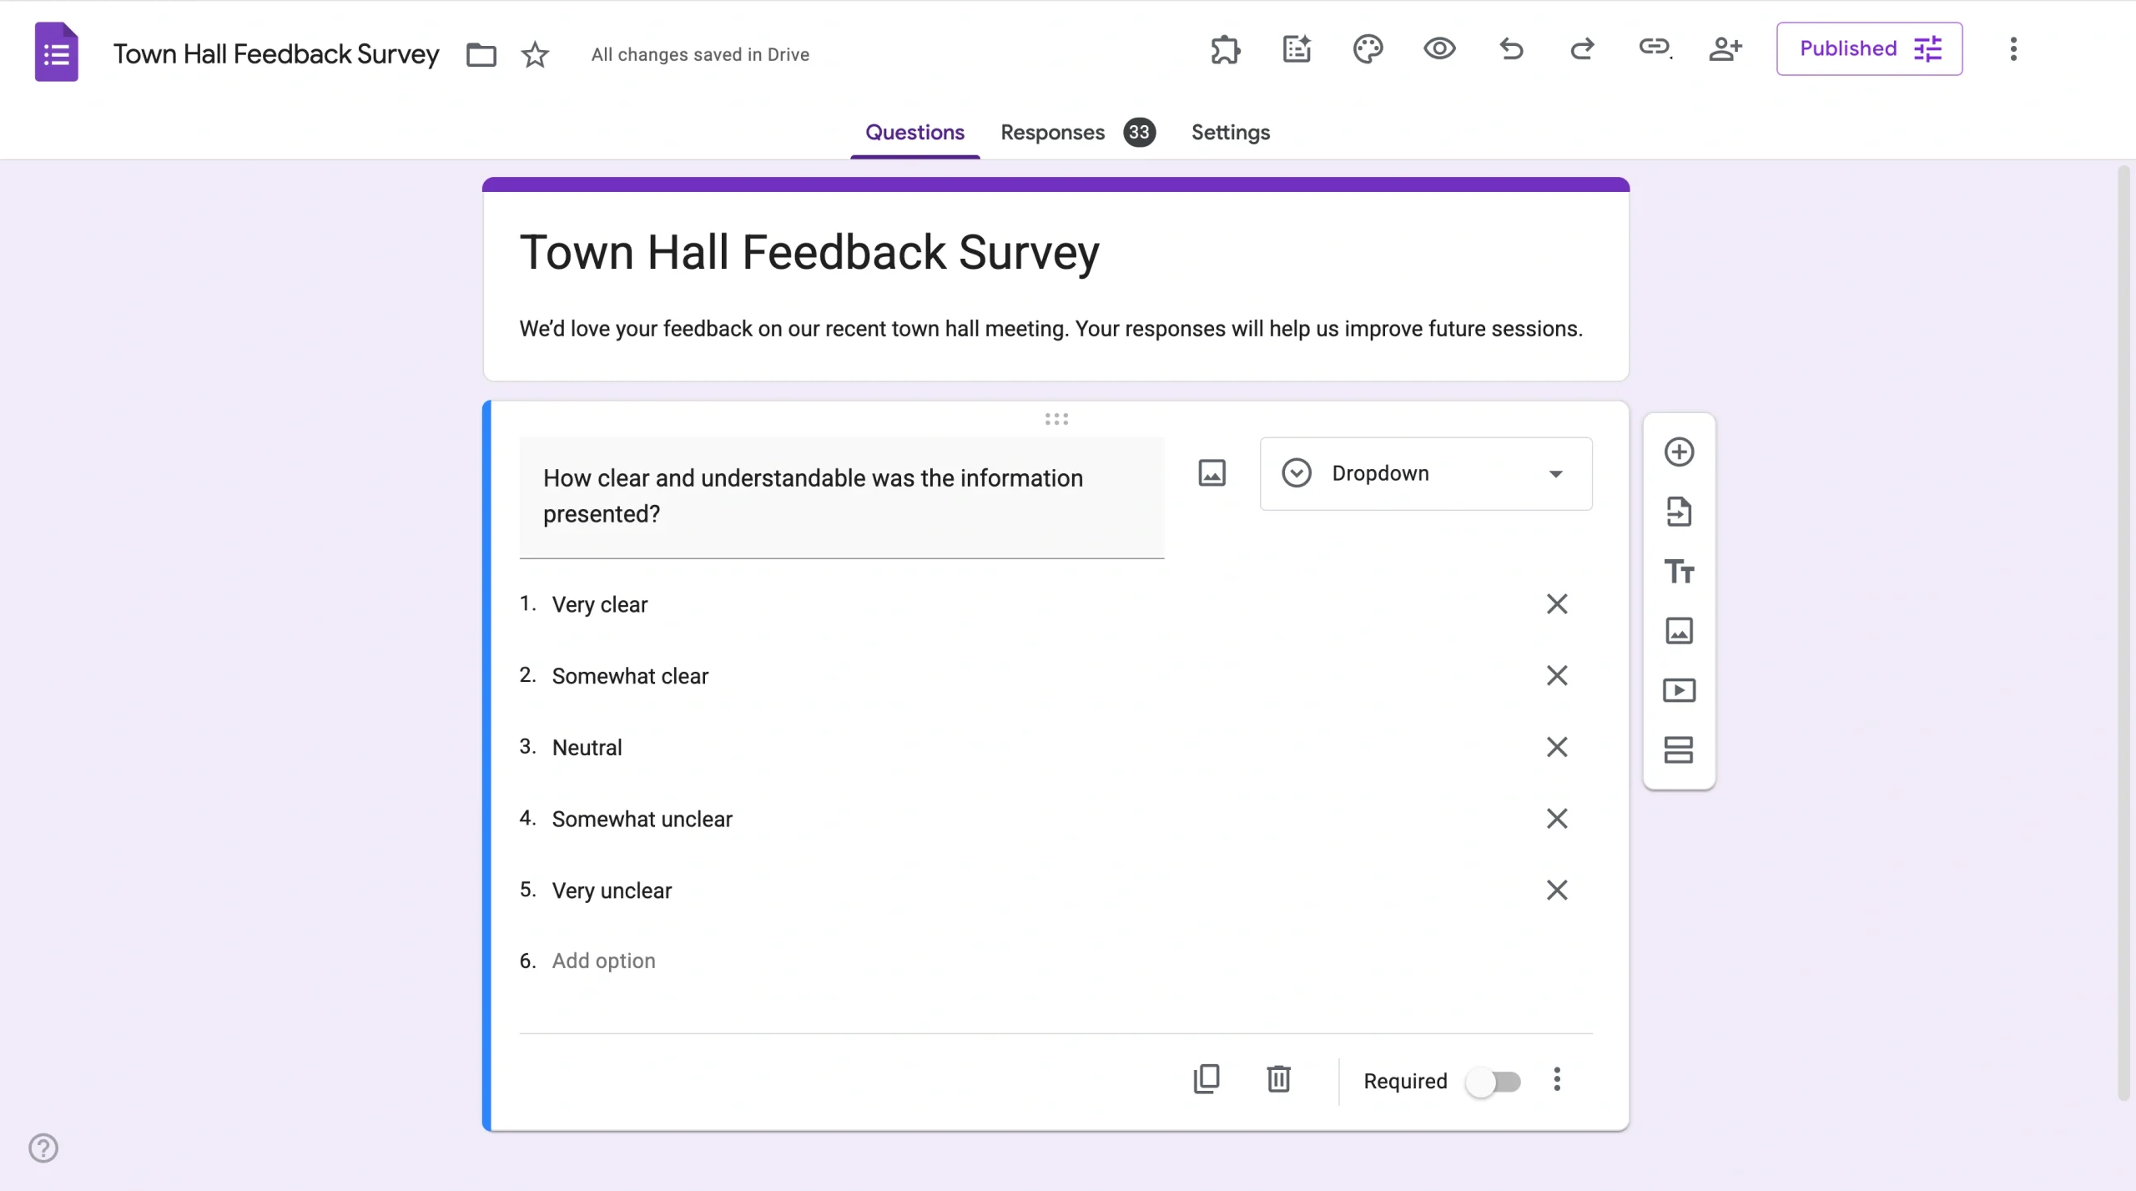
Task: Duplicate the question with the copy icon
Action: 1207,1078
